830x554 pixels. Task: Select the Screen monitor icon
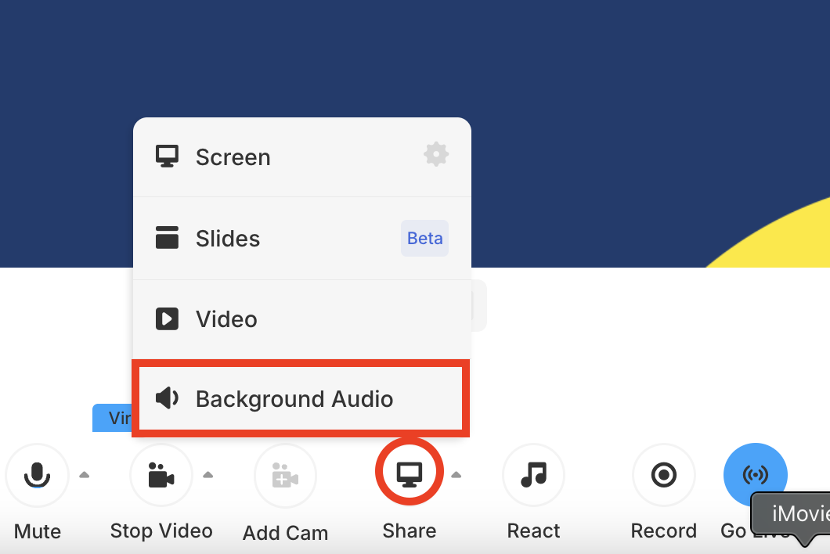click(167, 155)
